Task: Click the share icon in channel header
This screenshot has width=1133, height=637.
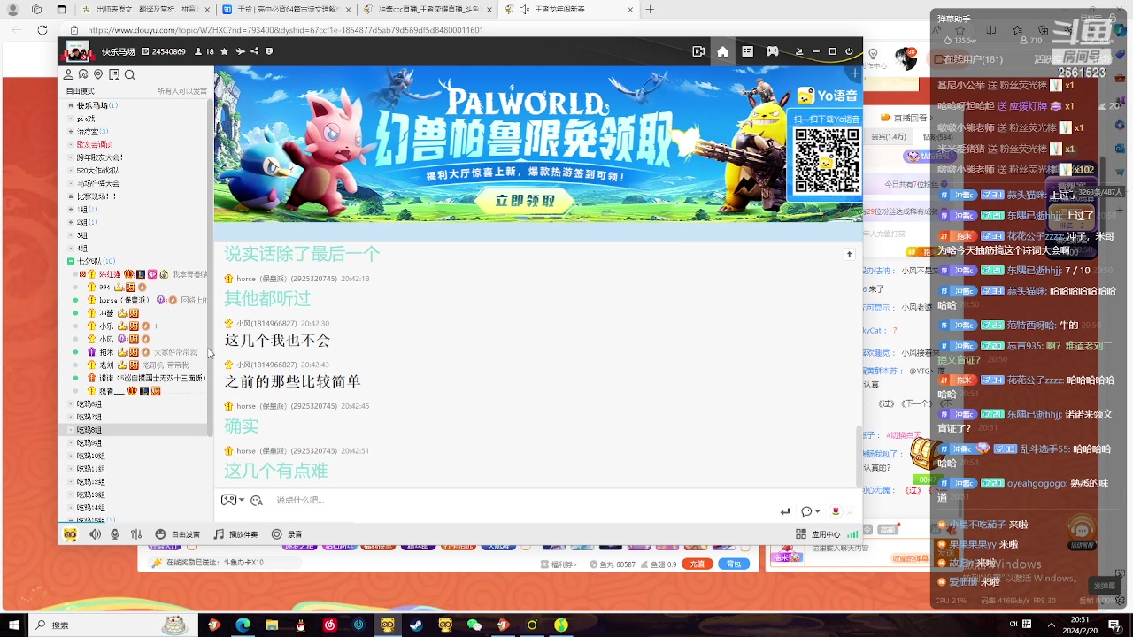Action: pyautogui.click(x=254, y=51)
